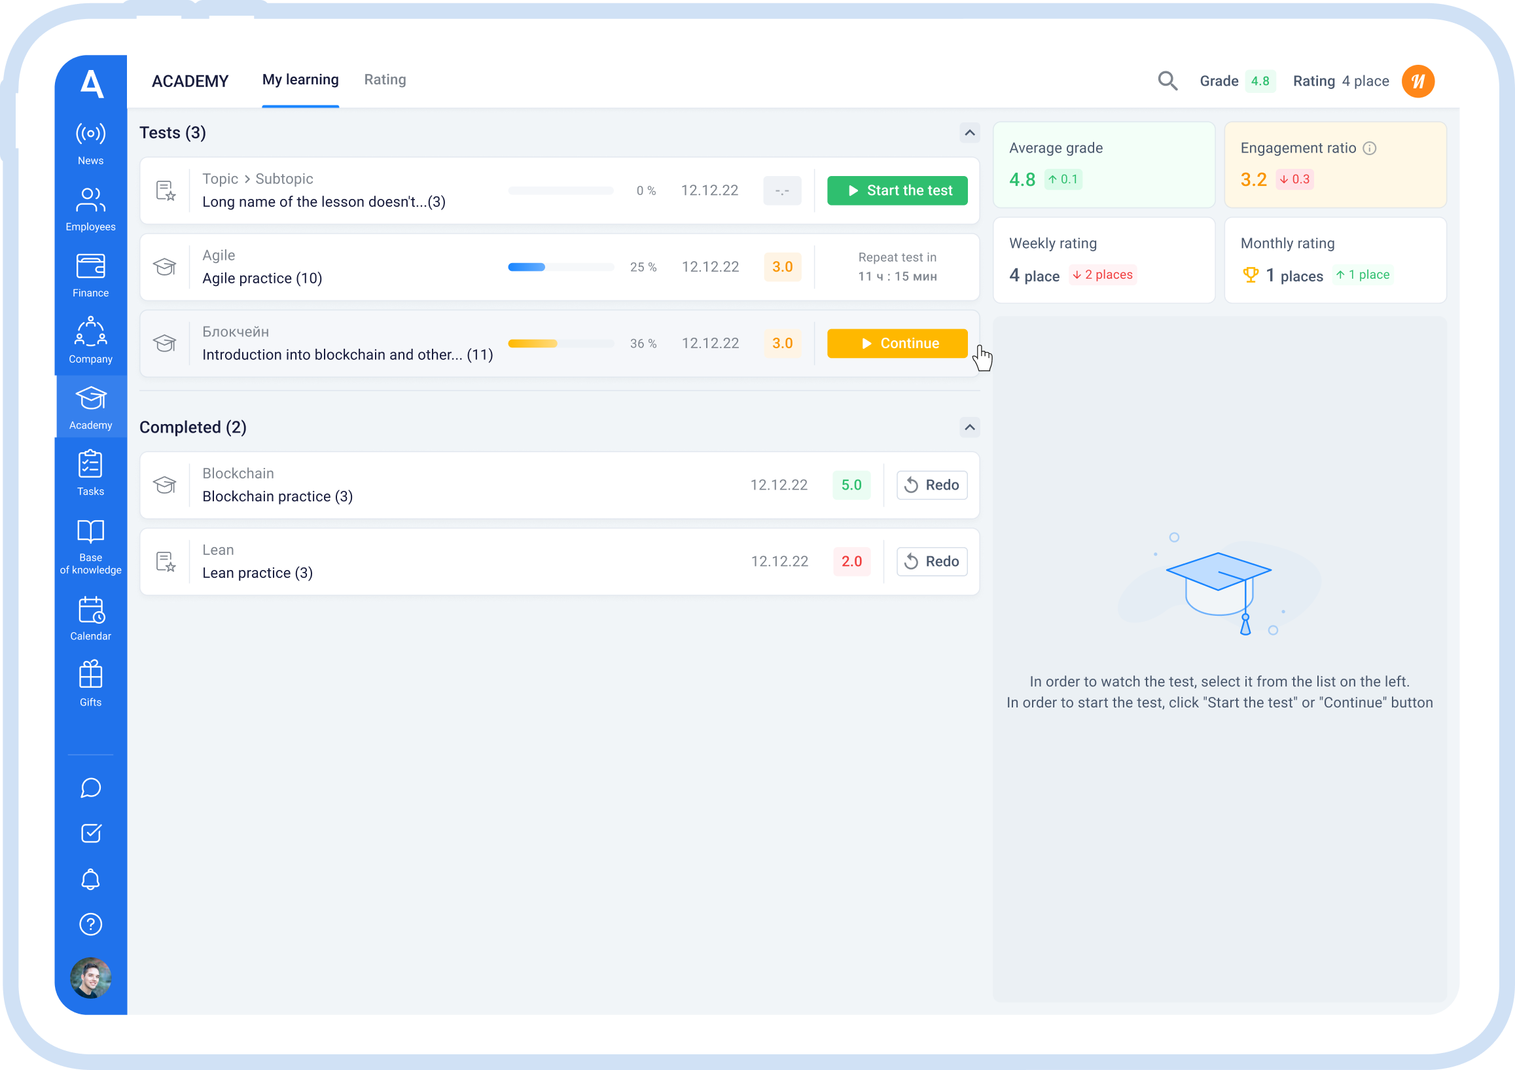This screenshot has height=1070, width=1515.
Task: Collapse the Tests section
Action: click(x=969, y=134)
